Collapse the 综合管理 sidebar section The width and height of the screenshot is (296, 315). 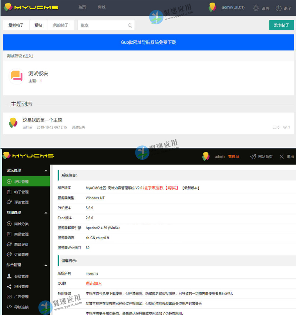[46, 265]
